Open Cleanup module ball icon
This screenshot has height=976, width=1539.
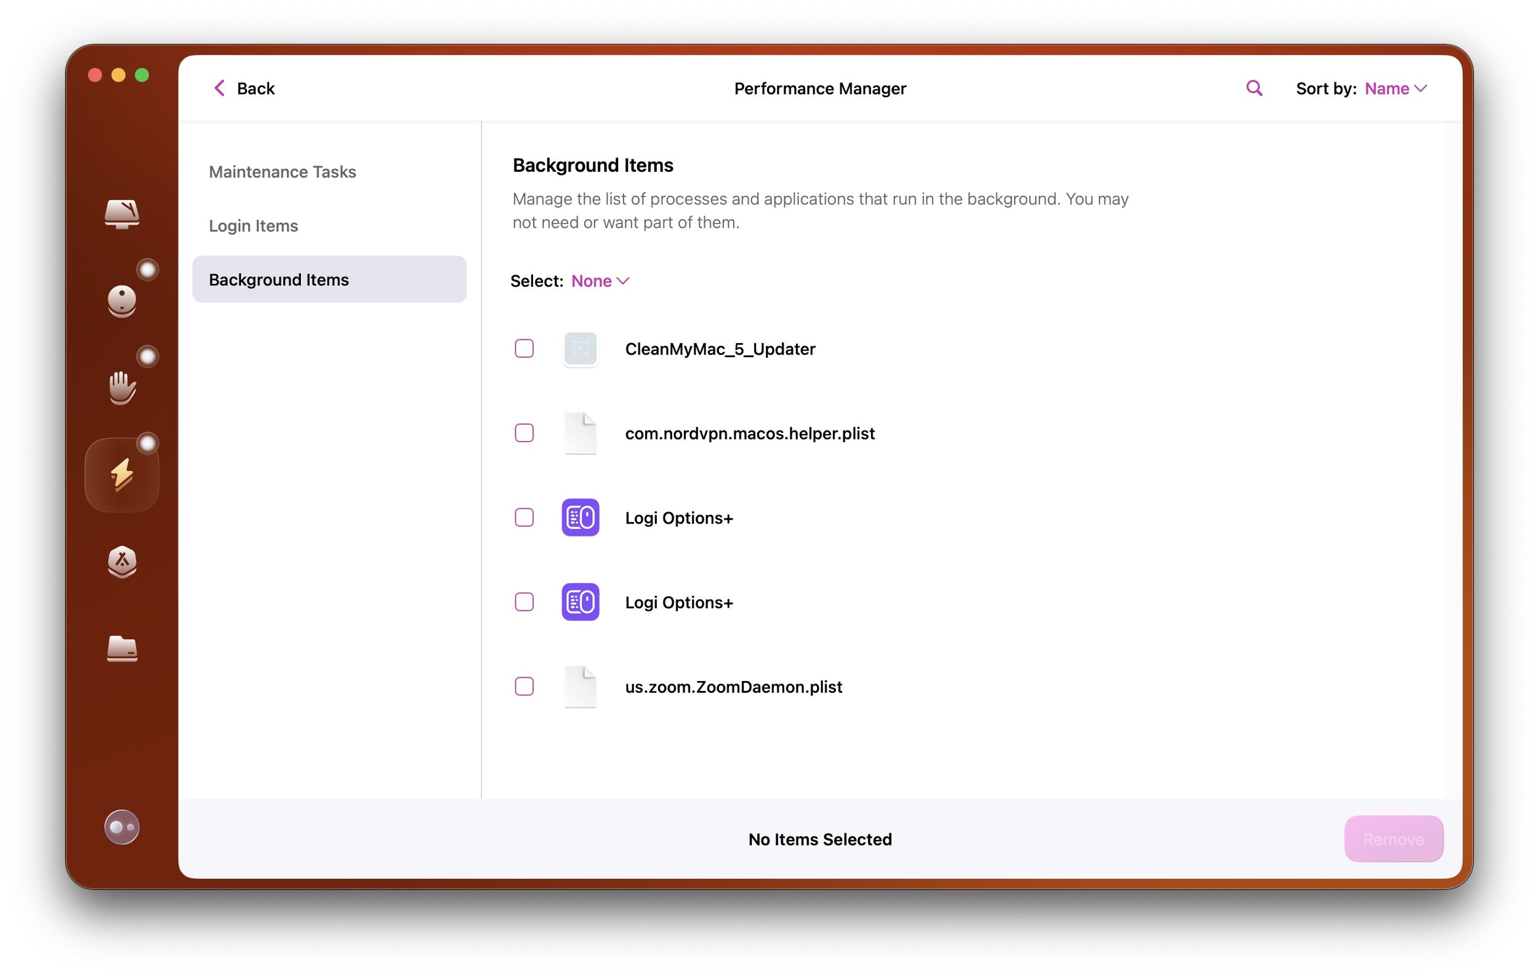121,301
